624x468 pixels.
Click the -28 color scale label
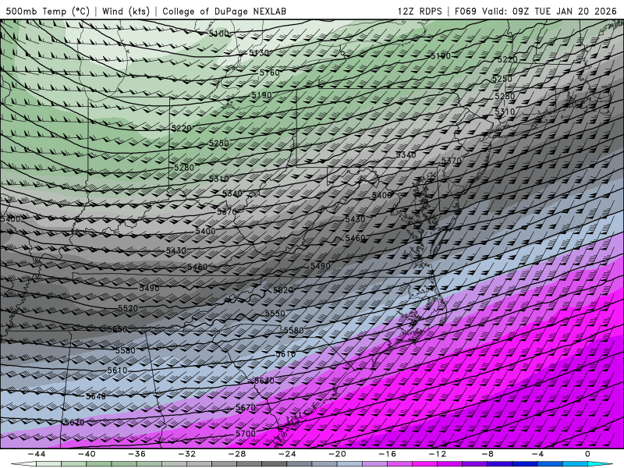[237, 454]
